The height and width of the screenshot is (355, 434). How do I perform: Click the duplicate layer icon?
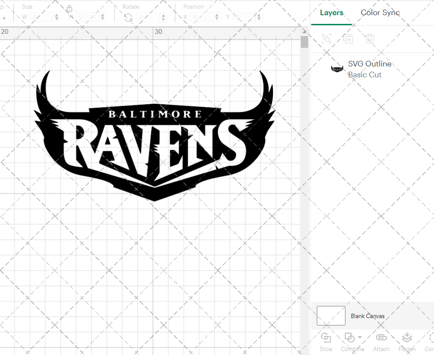(348, 39)
